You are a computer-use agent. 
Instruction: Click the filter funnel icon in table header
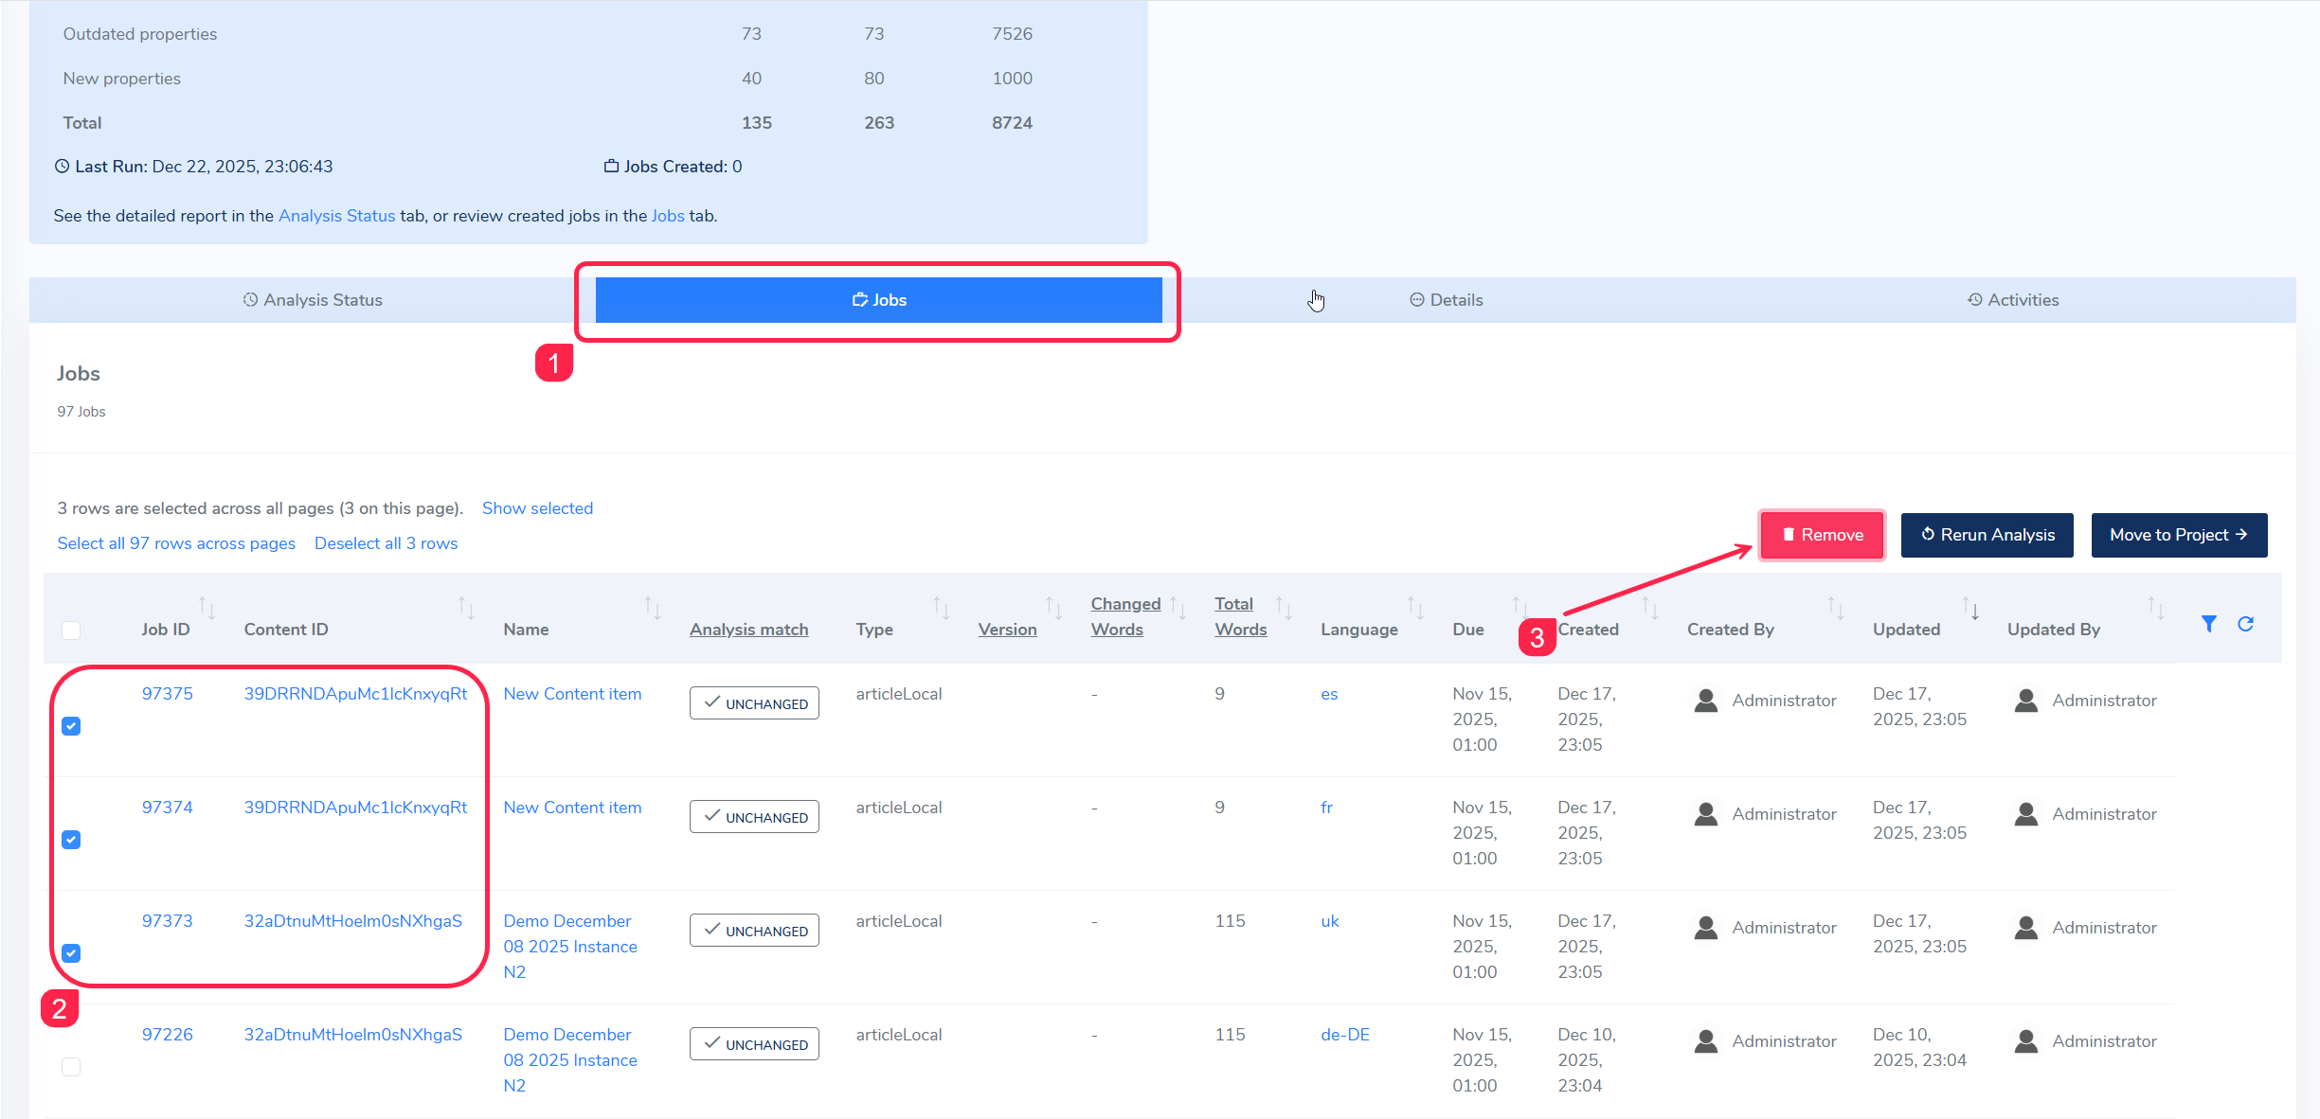(x=2208, y=624)
